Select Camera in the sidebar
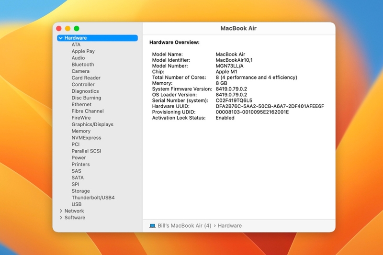 (x=80, y=71)
